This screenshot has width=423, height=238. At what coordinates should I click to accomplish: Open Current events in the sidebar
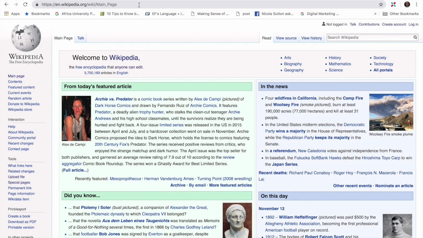19,93
